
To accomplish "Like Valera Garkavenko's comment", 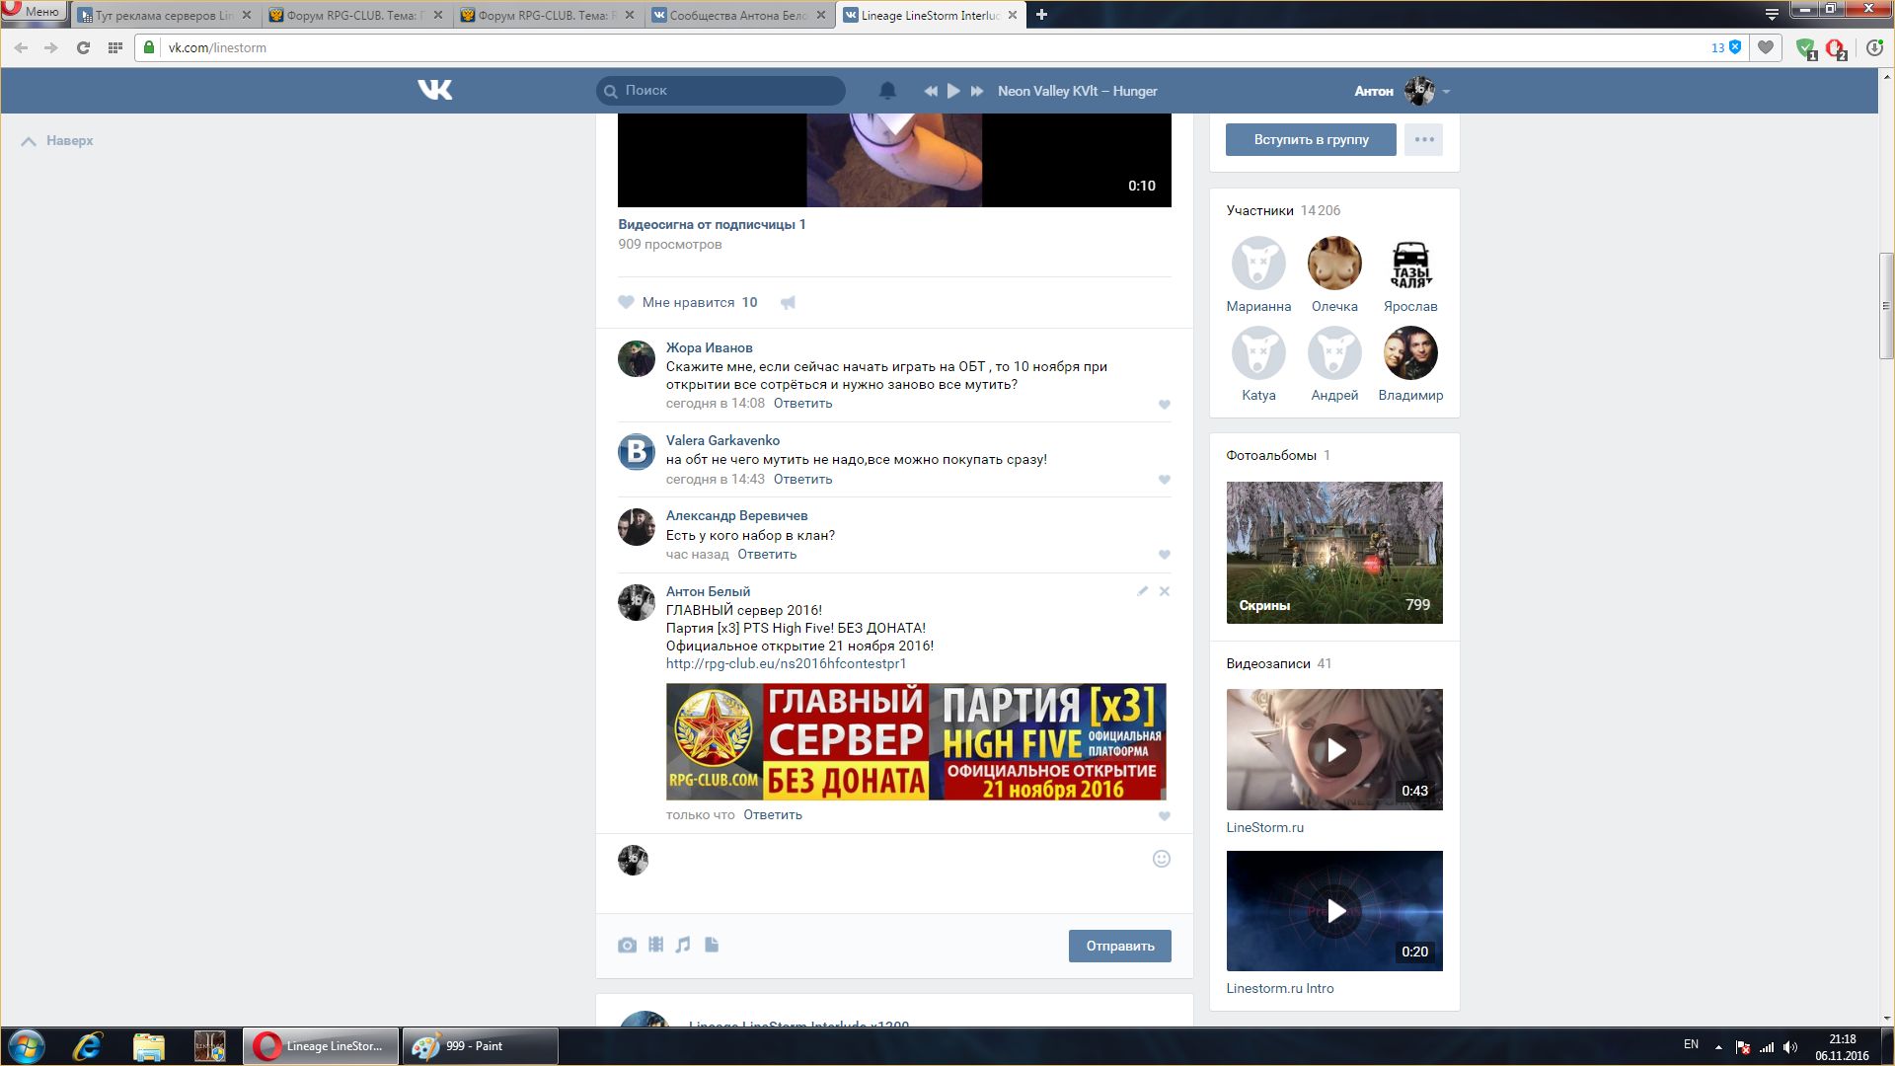I will point(1165,480).
